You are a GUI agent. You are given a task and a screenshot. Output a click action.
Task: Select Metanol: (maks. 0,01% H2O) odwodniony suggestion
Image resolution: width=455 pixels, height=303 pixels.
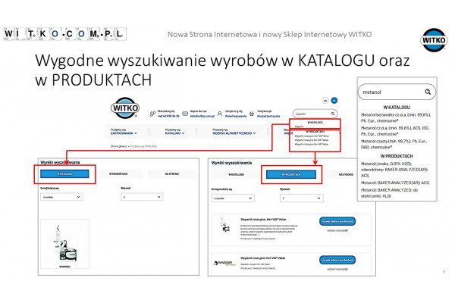click(394, 170)
